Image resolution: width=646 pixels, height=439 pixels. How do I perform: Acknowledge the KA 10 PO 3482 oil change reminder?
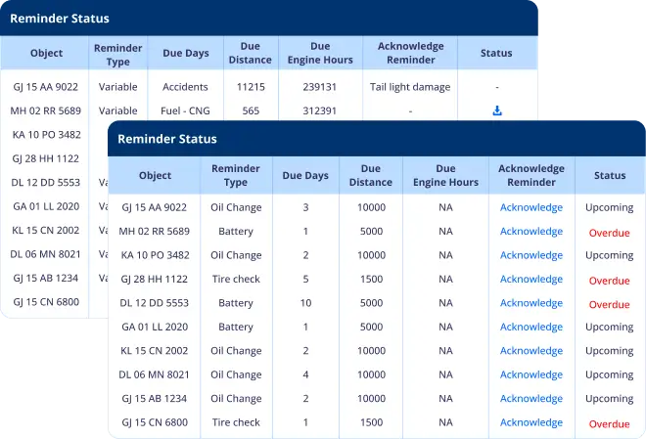(531, 255)
